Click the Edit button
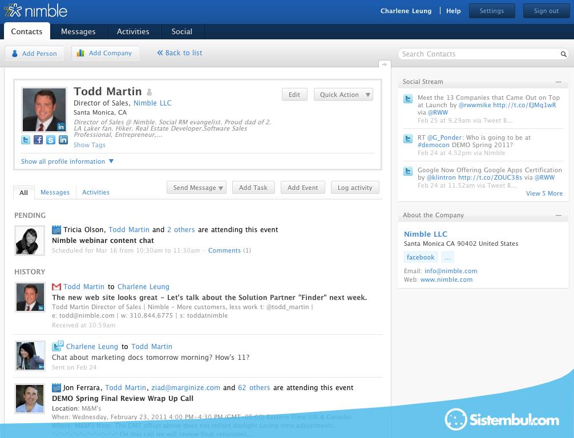The width and height of the screenshot is (574, 438). [x=294, y=95]
